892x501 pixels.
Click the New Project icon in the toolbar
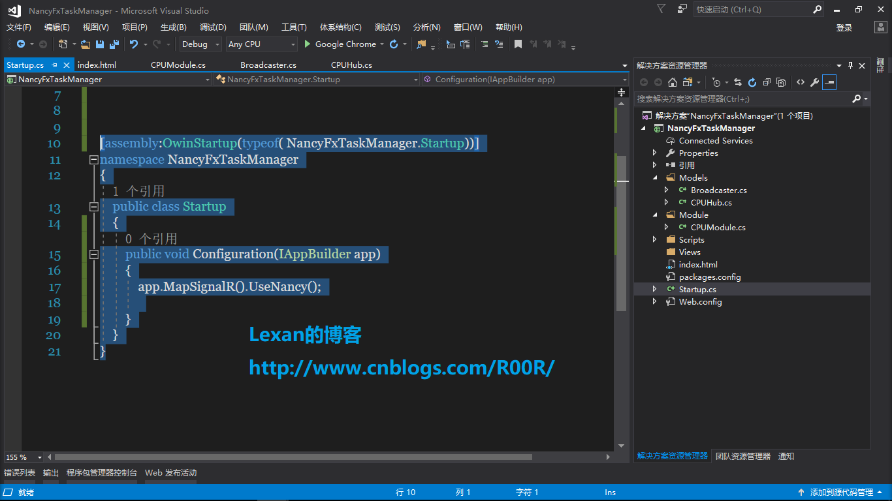pyautogui.click(x=63, y=44)
